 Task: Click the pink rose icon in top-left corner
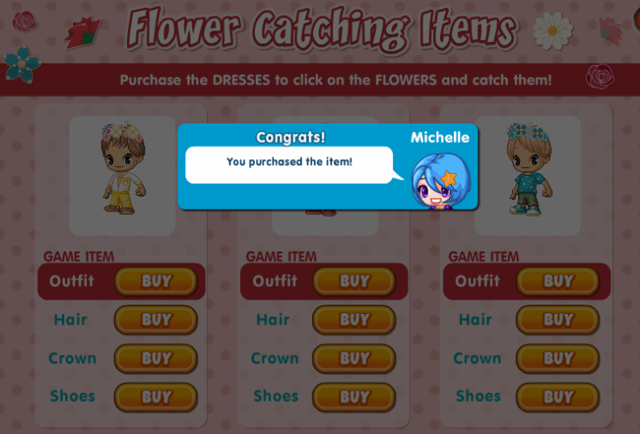coord(24,21)
